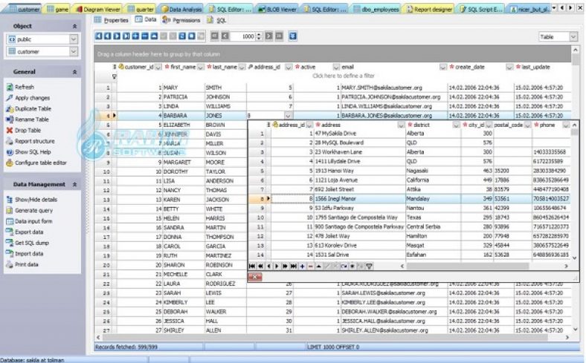The height and width of the screenshot is (363, 586).
Task: Go to previous record in main toolbar
Action: pos(108,36)
